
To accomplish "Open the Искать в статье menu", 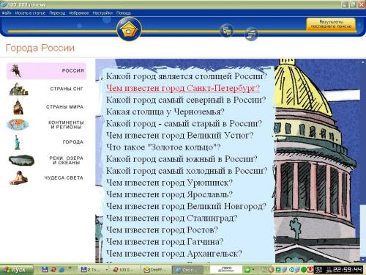I will 30,13.
